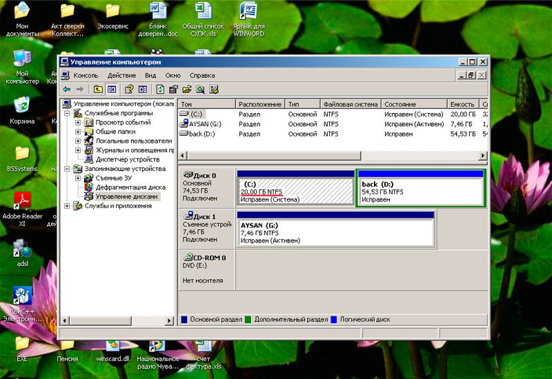
Task: Click the Файловая система column header
Action: (x=351, y=104)
